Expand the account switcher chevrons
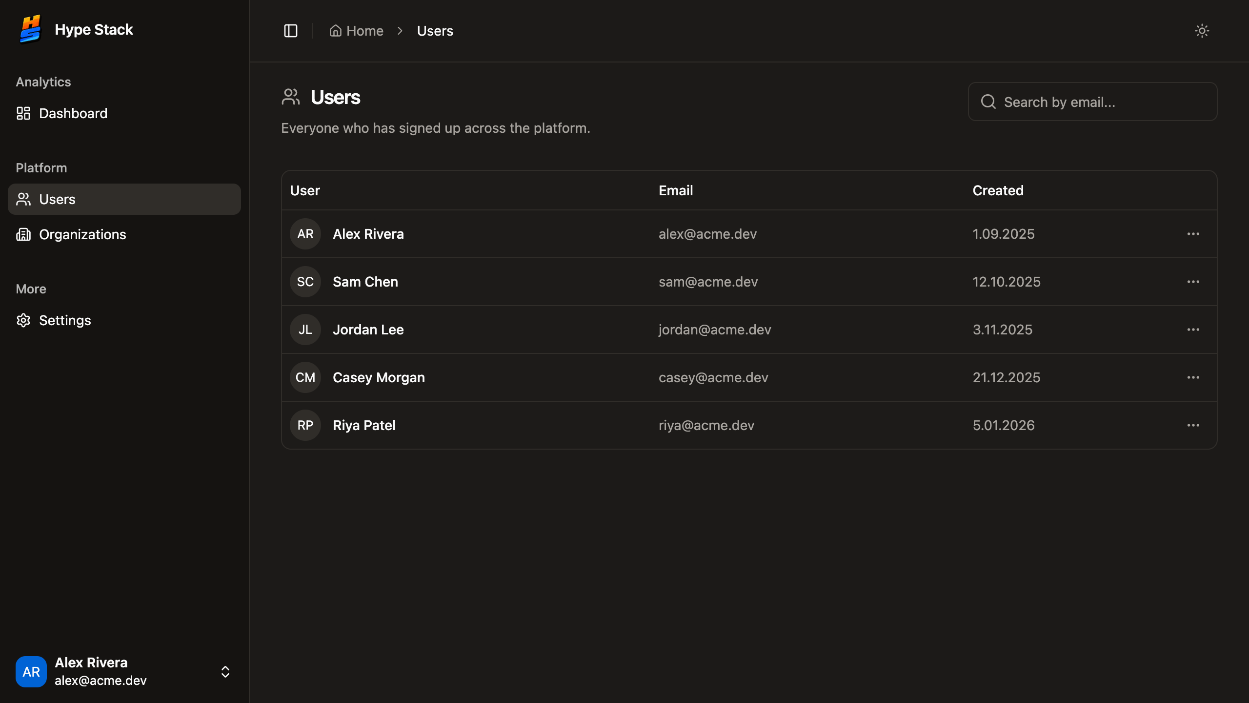1249x703 pixels. (x=225, y=672)
